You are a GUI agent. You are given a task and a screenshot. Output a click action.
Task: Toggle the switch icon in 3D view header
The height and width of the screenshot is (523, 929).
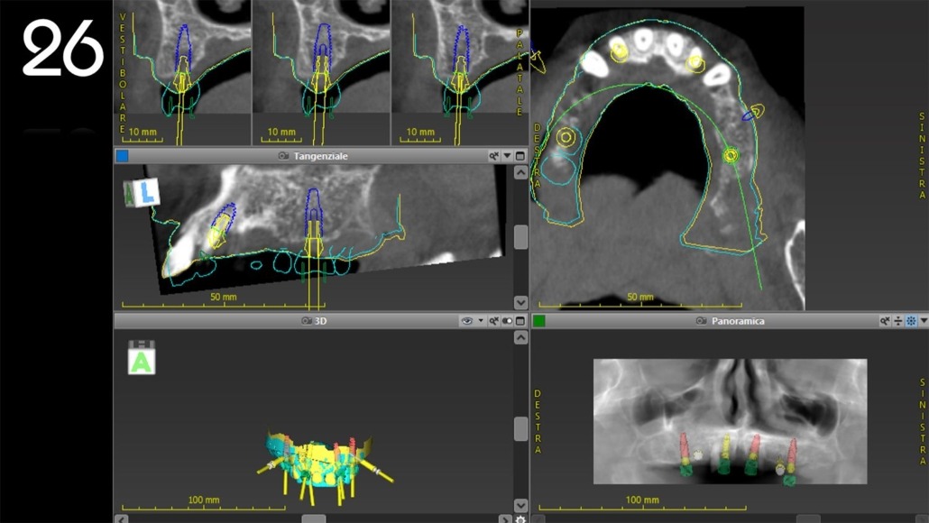click(x=507, y=321)
